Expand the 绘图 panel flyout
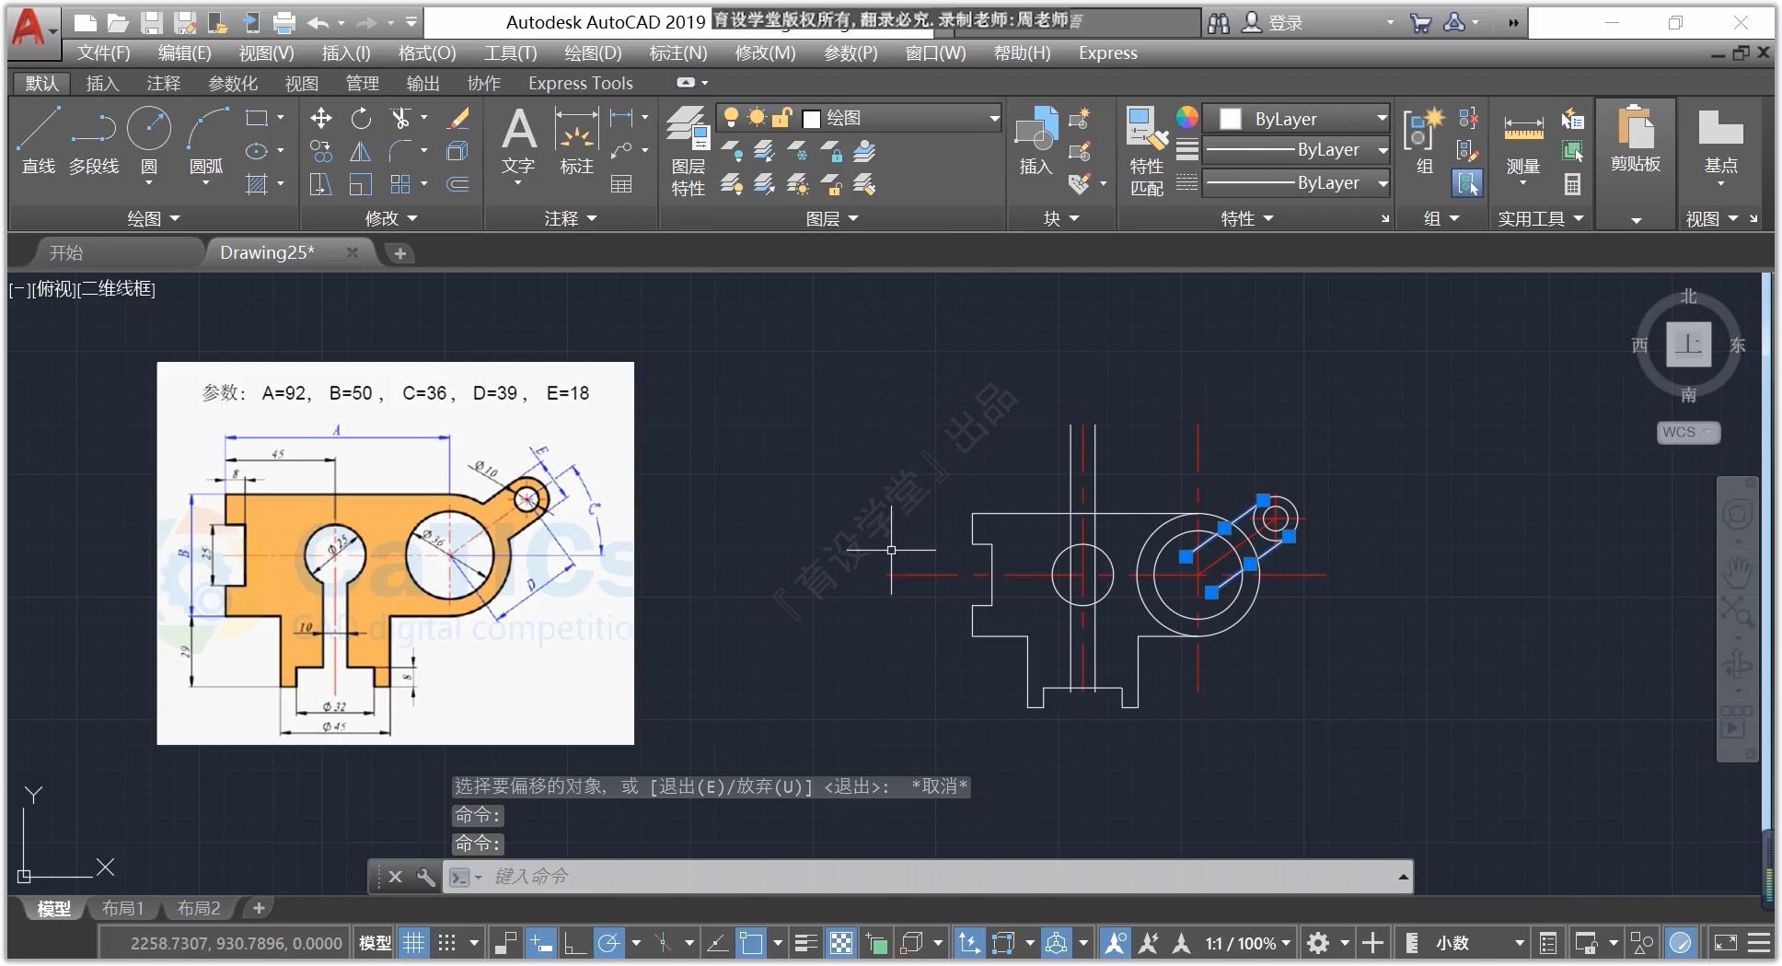This screenshot has height=966, width=1782. click(154, 218)
